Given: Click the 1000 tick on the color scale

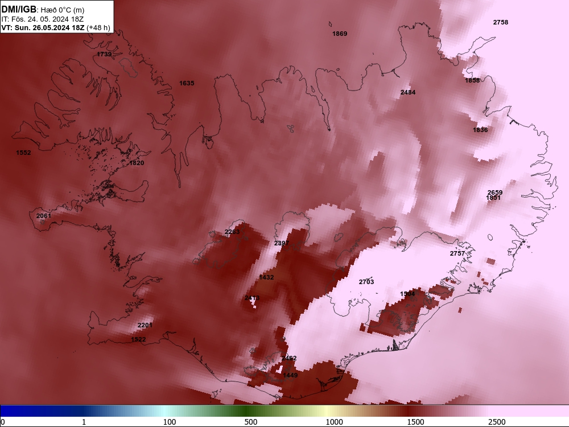Looking at the screenshot, I should coord(334,422).
